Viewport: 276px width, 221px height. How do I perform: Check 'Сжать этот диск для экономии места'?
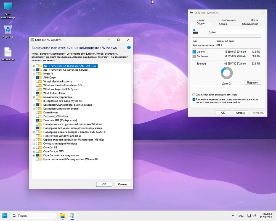click(x=194, y=95)
